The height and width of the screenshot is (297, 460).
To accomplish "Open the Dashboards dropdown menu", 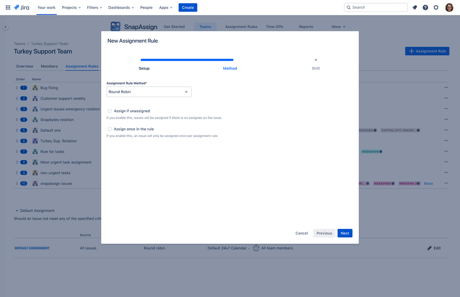I will coord(121,7).
